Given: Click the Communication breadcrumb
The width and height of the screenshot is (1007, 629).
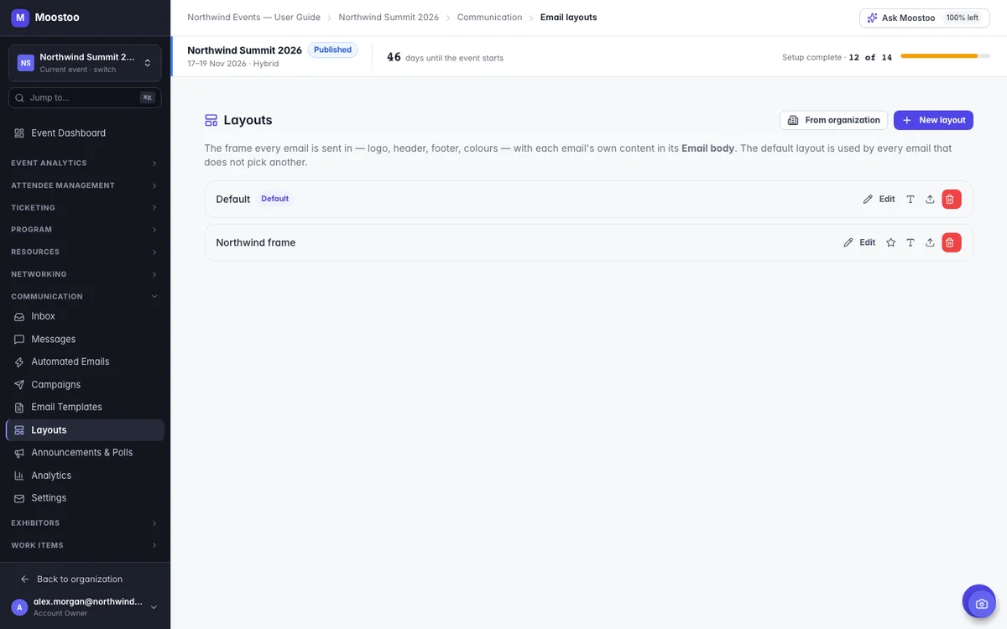Looking at the screenshot, I should [x=489, y=18].
